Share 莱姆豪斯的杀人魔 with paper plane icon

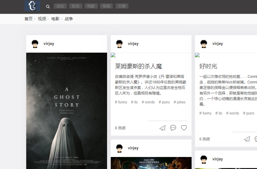coord(162,128)
